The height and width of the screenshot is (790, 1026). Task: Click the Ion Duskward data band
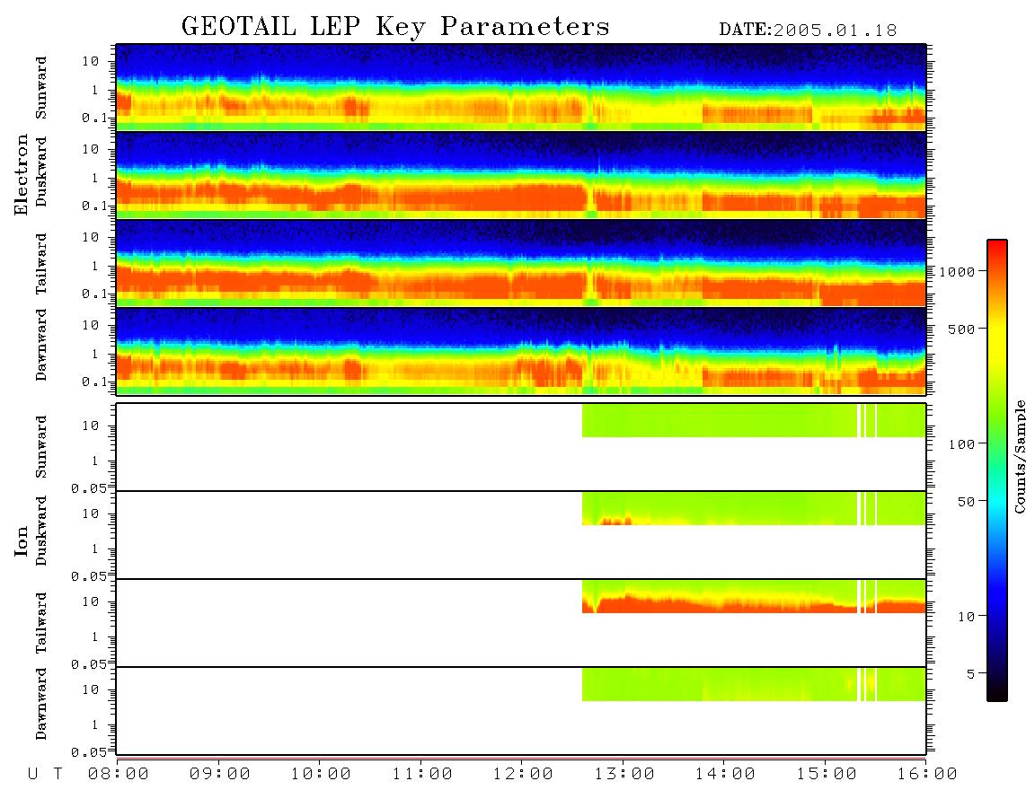tap(754, 508)
